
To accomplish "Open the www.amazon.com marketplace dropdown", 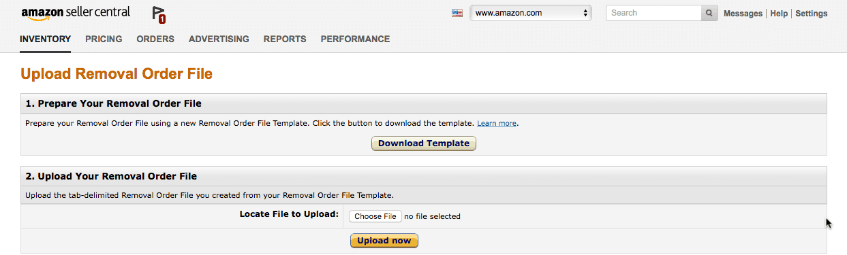I will tap(531, 13).
